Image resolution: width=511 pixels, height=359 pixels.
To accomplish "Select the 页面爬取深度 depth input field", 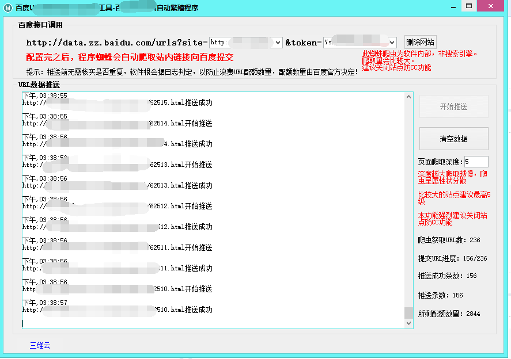I will (x=475, y=162).
